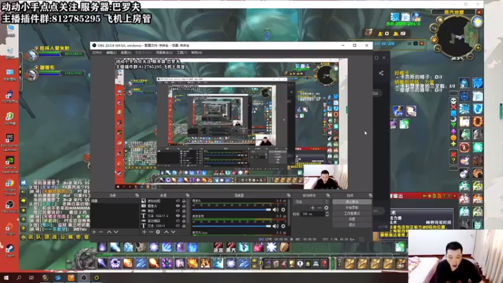The height and width of the screenshot is (283, 503).
Task: Toggle visibility of top source row
Action: coord(178,201)
